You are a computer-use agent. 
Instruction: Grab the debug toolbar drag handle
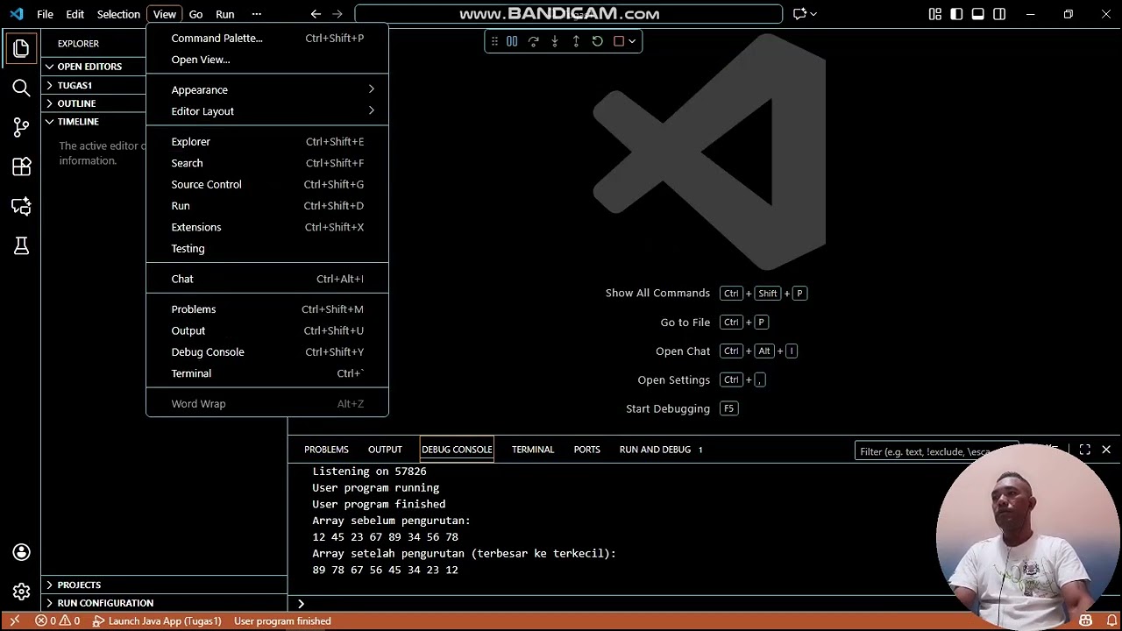494,41
